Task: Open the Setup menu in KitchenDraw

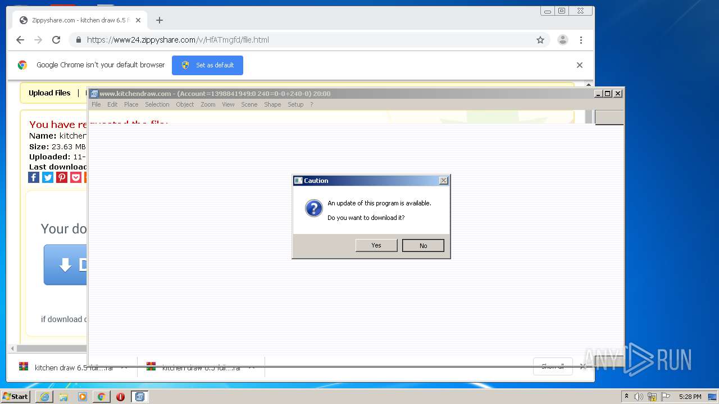Action: click(295, 104)
